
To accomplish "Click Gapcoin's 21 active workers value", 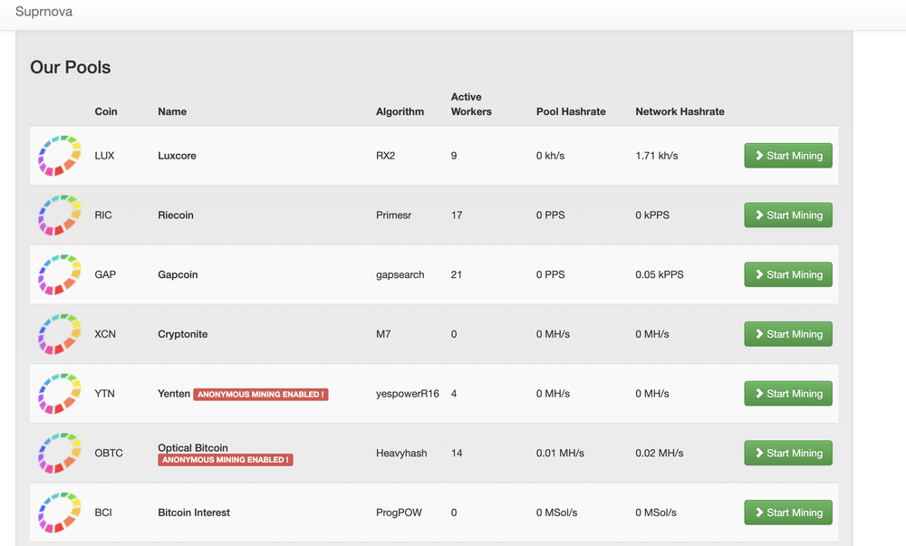I will point(457,274).
